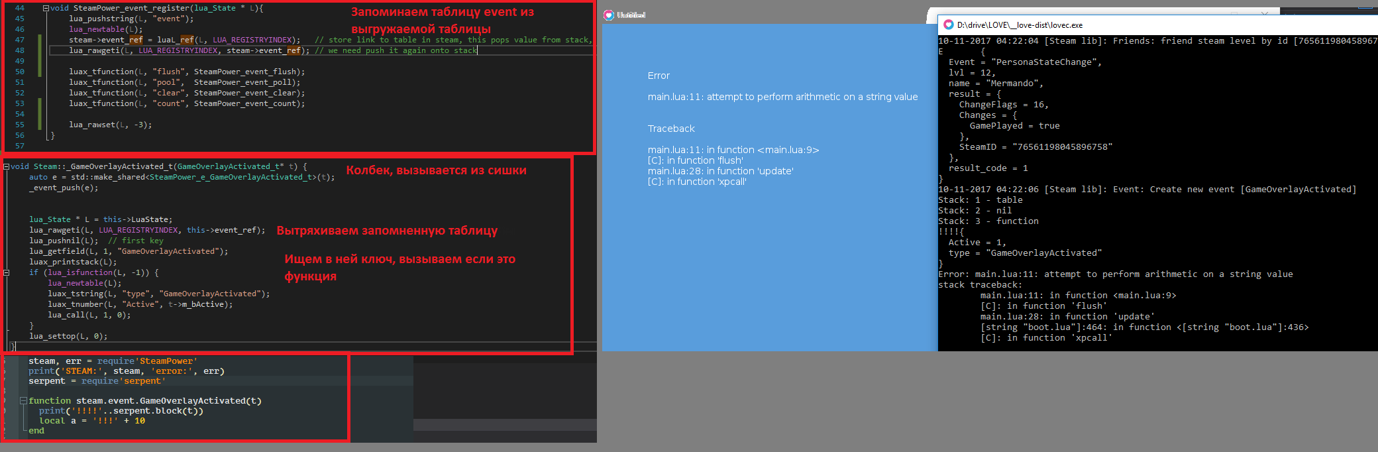Click line number 48 in the C++ editor
1378x452 pixels.
pos(20,50)
